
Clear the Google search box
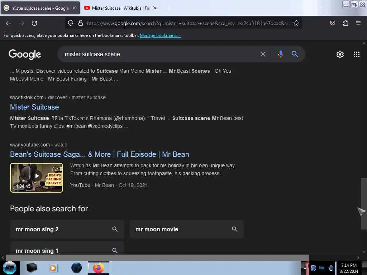(x=263, y=54)
